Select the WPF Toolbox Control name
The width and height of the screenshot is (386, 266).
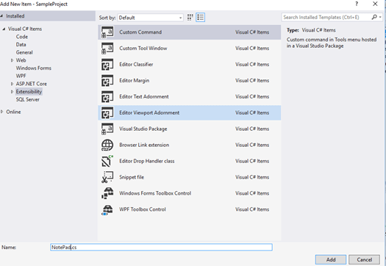click(x=143, y=209)
